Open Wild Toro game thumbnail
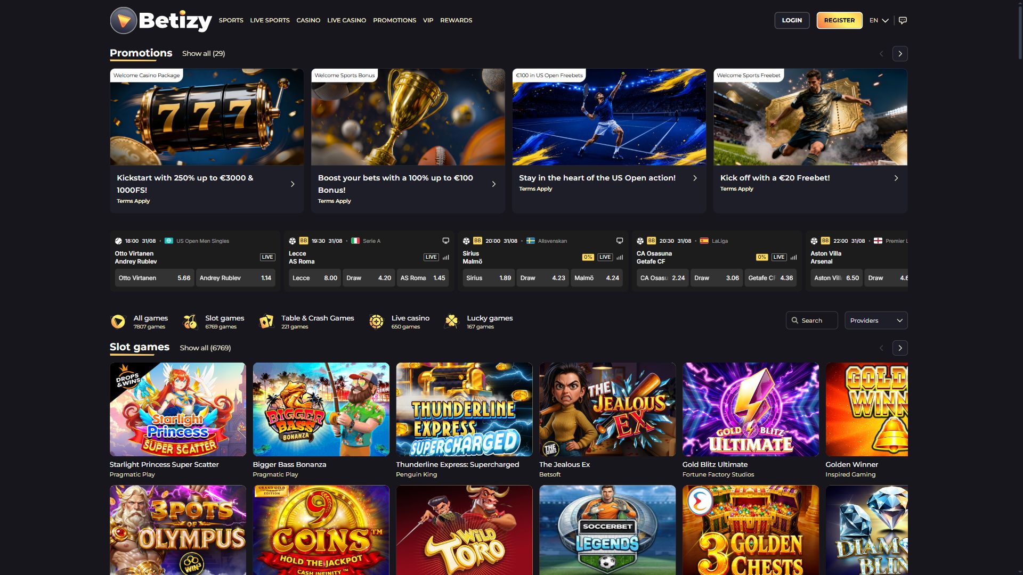This screenshot has height=575, width=1023. point(464,530)
